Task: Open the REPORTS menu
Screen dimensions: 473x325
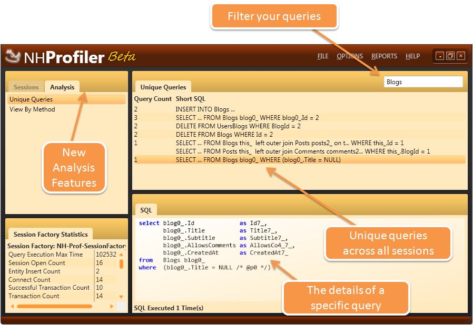Action: pyautogui.click(x=384, y=56)
